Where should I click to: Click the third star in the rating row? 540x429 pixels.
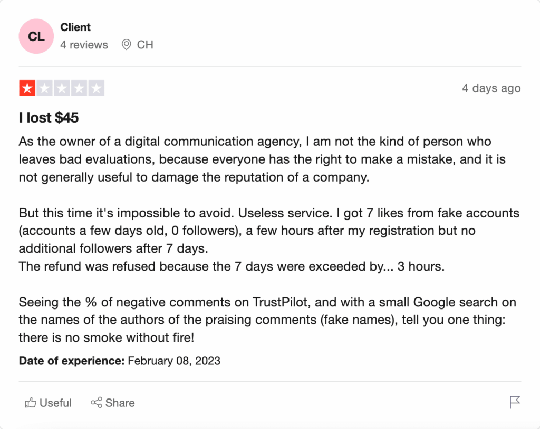pyautogui.click(x=62, y=88)
